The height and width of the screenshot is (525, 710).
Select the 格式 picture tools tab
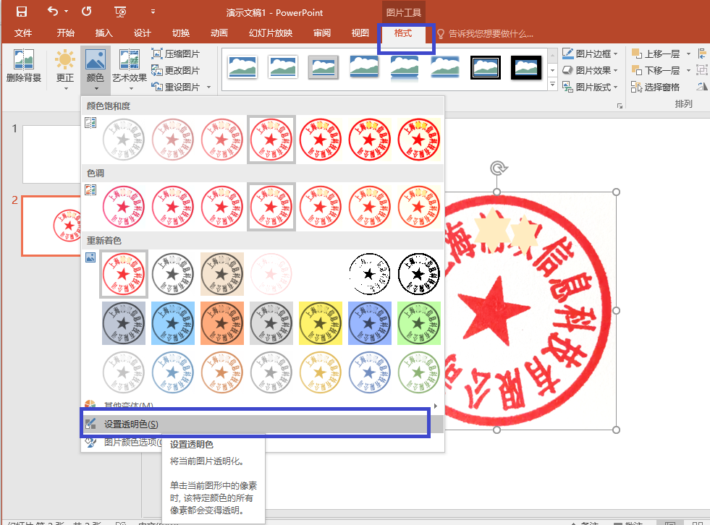403,33
